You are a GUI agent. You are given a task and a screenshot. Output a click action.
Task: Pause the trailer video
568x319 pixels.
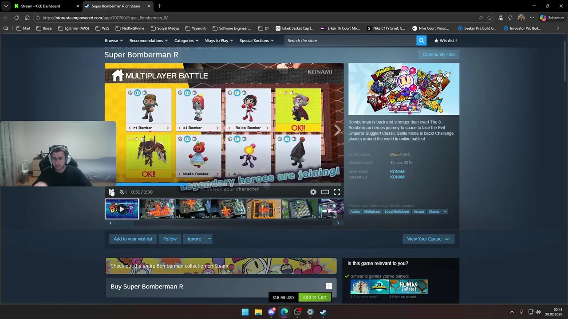[111, 192]
